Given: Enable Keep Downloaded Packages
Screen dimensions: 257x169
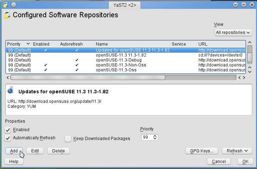Looking at the screenshot, I should point(68,139).
